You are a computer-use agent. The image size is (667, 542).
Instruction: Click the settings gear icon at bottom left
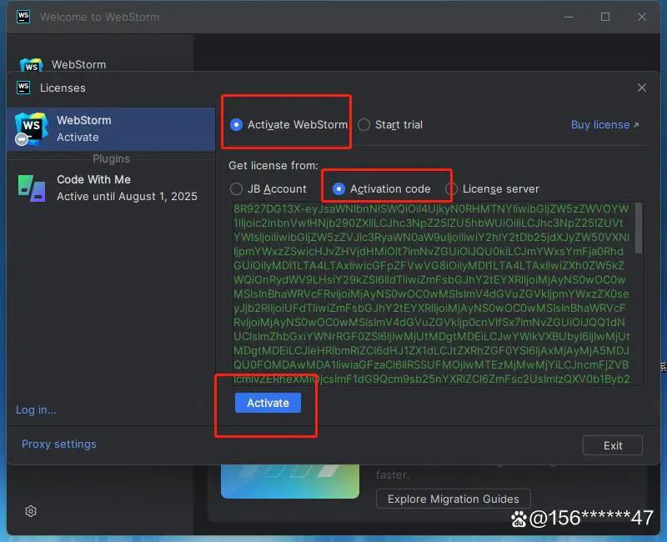31,511
